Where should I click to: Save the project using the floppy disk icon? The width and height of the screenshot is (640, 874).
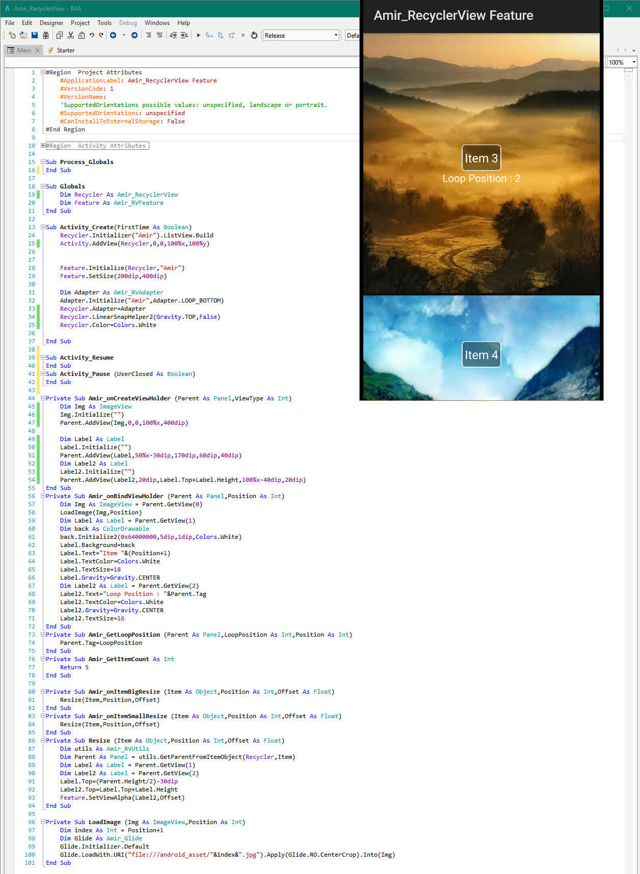point(35,35)
